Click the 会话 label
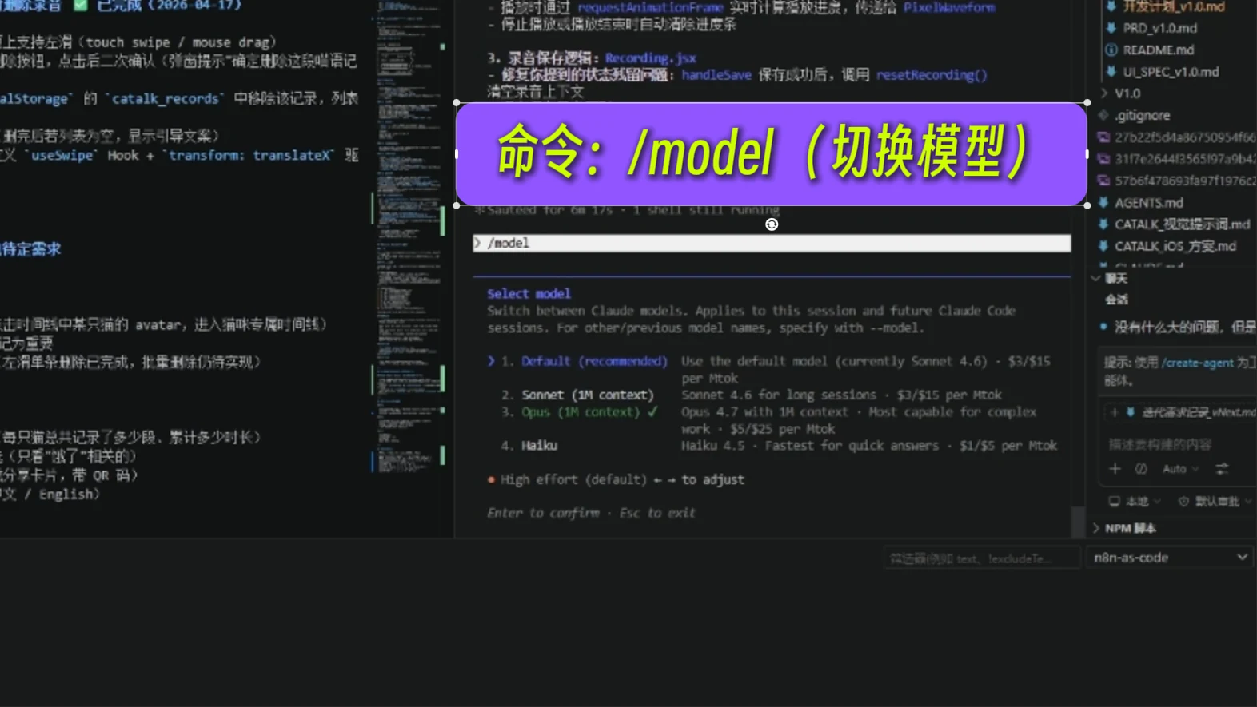 (1116, 300)
